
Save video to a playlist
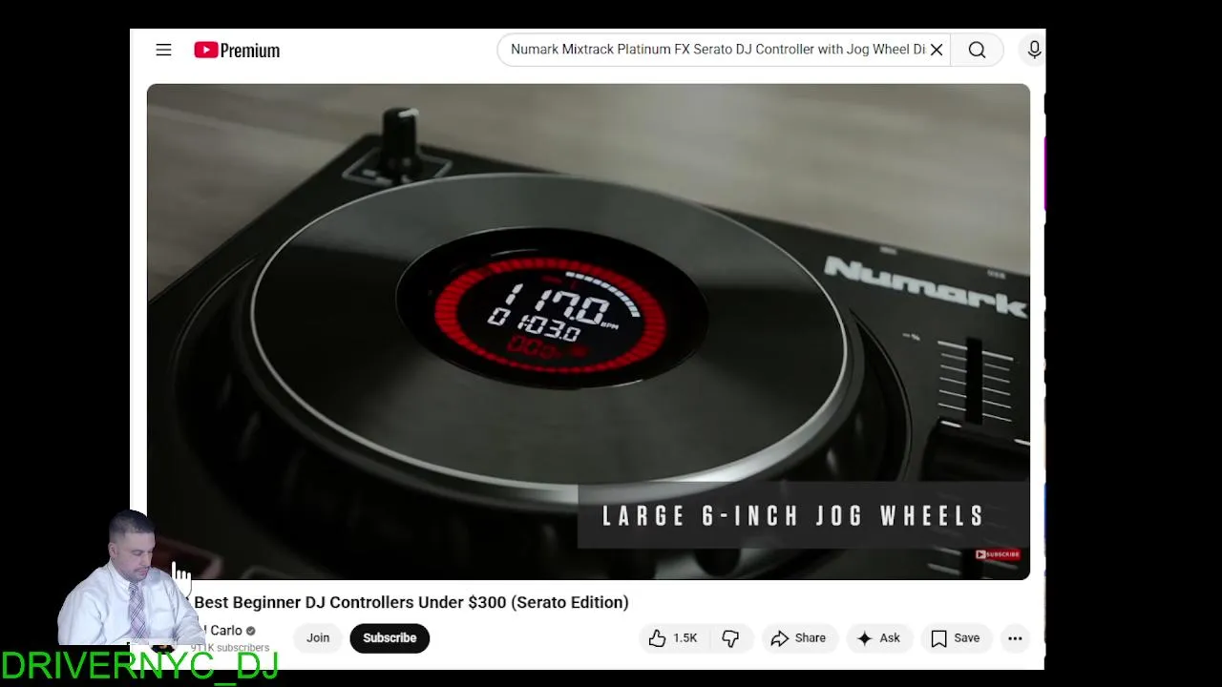tap(956, 638)
